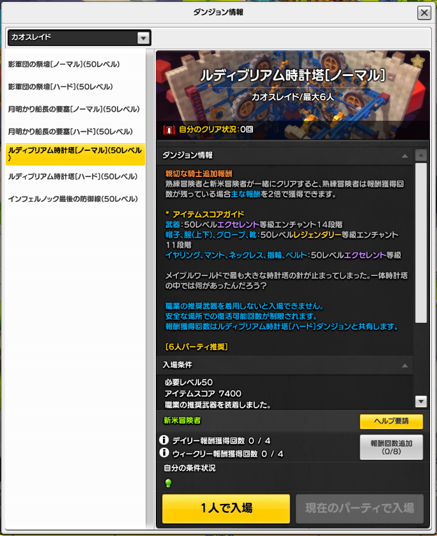Click 現在のパーティで入場 button
The width and height of the screenshot is (437, 536).
[x=360, y=509]
